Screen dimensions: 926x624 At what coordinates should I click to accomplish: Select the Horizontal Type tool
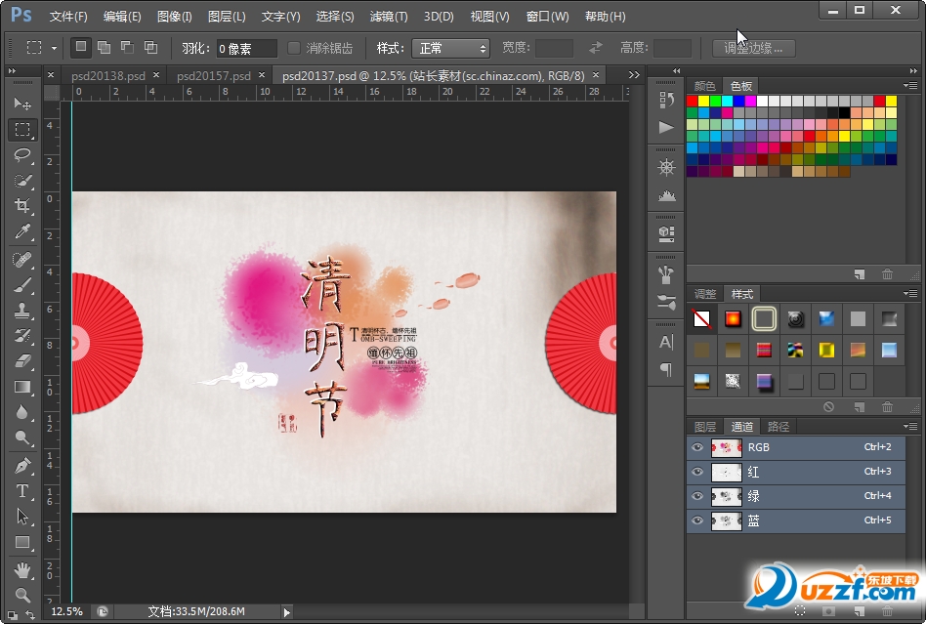pyautogui.click(x=22, y=491)
